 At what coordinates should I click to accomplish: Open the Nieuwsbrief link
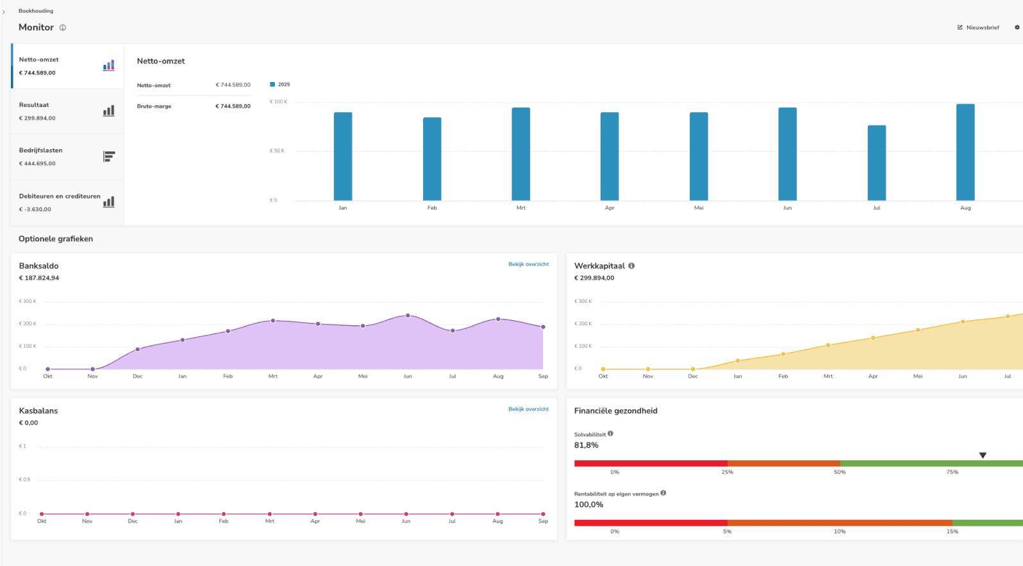[x=978, y=28]
